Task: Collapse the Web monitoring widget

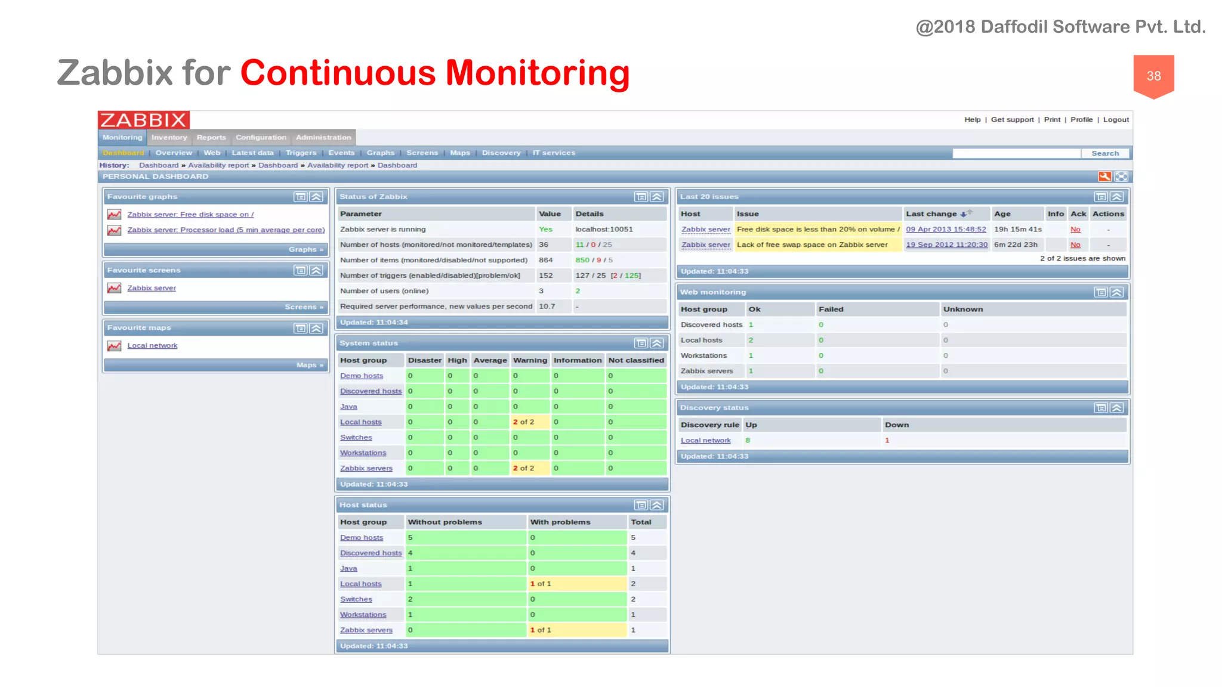Action: [x=1117, y=292]
